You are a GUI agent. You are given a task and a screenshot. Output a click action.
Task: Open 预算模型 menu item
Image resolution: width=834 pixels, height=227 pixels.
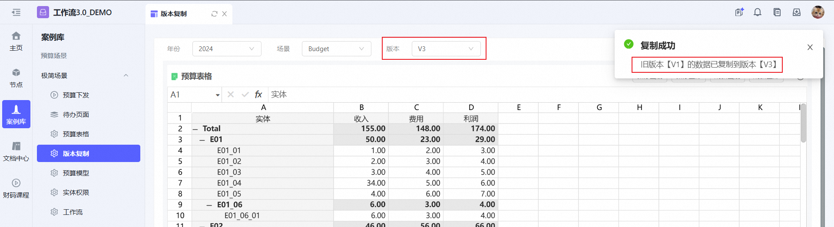pos(76,173)
